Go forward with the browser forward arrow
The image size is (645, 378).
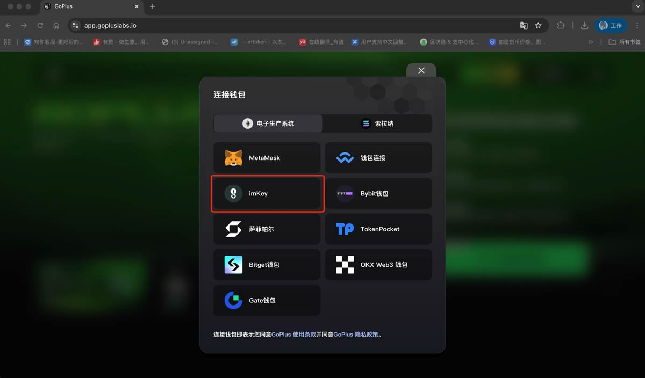coord(24,25)
